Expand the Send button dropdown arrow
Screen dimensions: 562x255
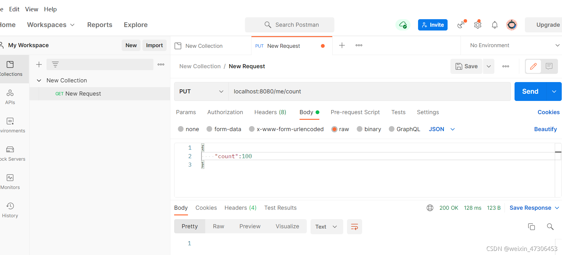(554, 91)
